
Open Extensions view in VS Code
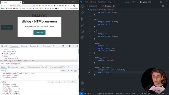[82, 37]
